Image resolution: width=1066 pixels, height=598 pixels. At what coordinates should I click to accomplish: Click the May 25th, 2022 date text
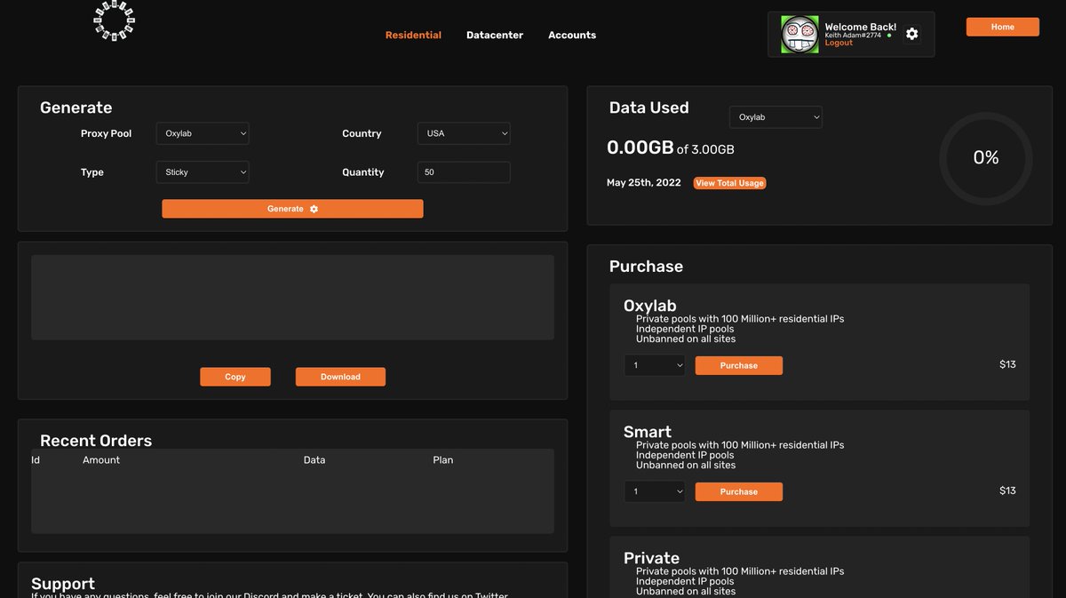point(644,183)
